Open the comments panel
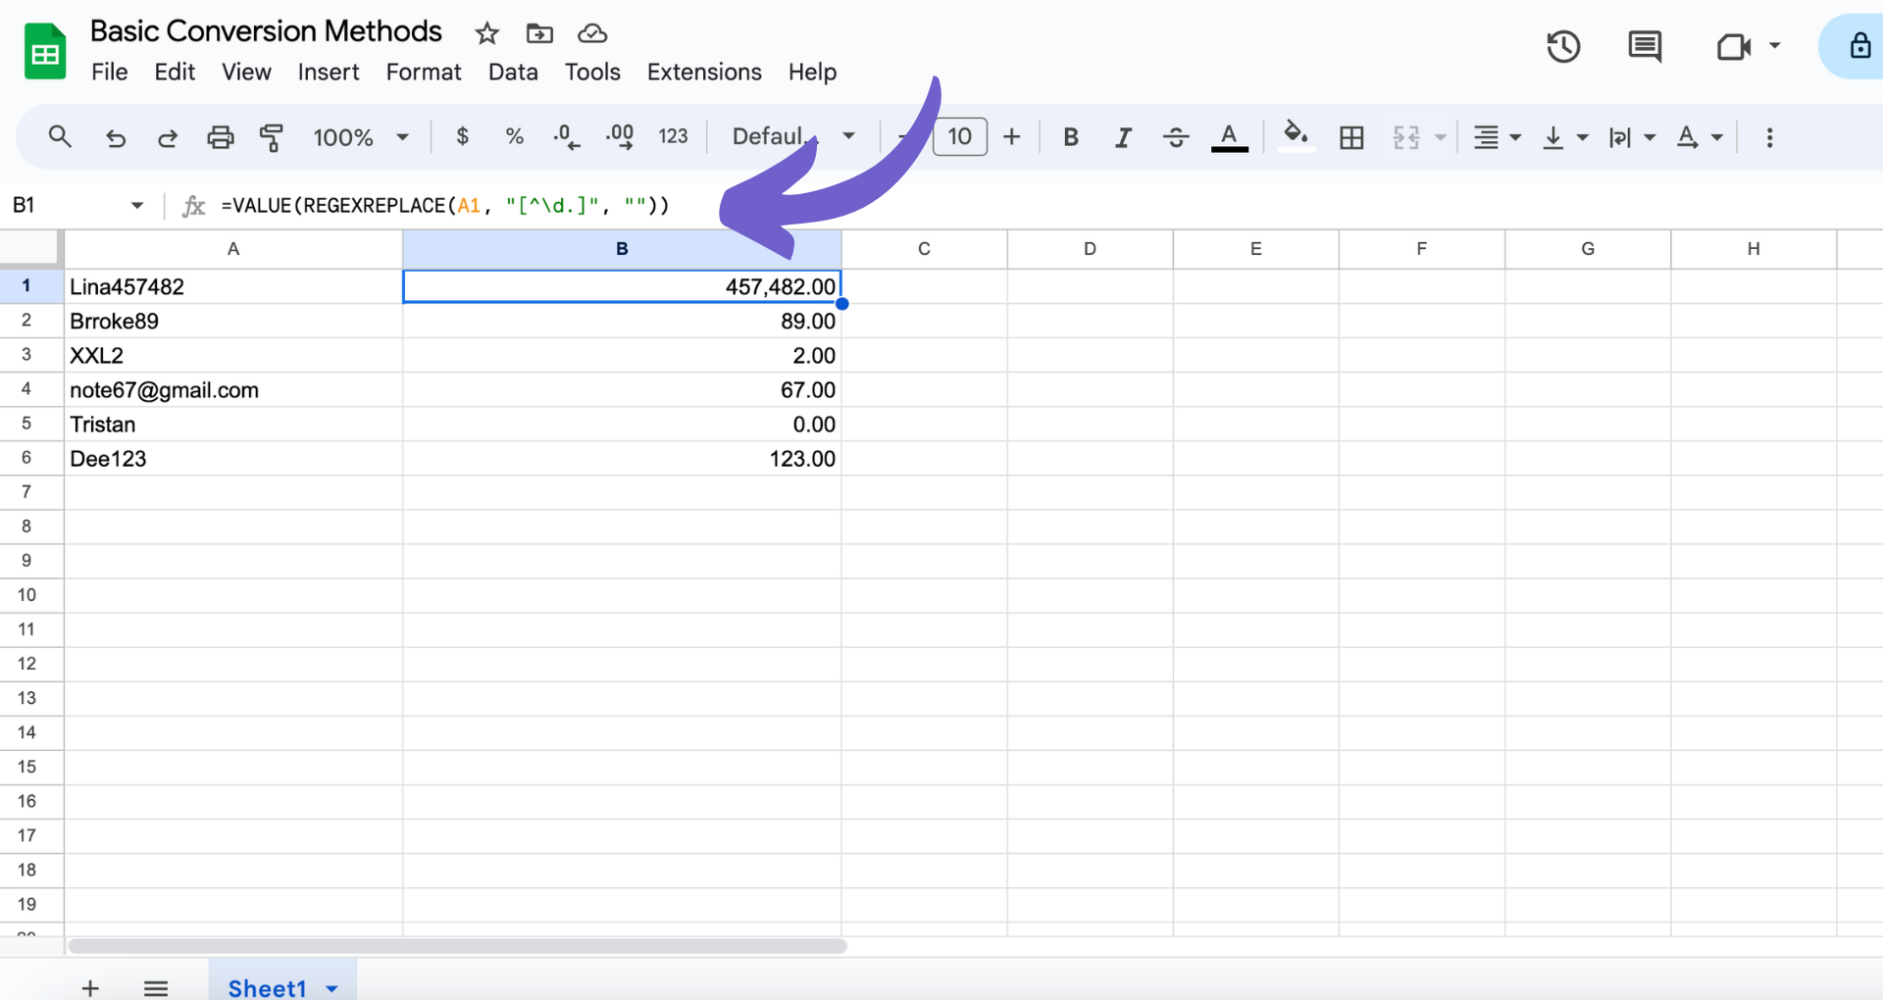 [1644, 46]
